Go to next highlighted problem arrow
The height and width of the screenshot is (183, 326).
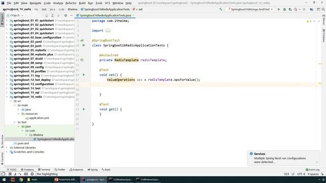[319, 21]
